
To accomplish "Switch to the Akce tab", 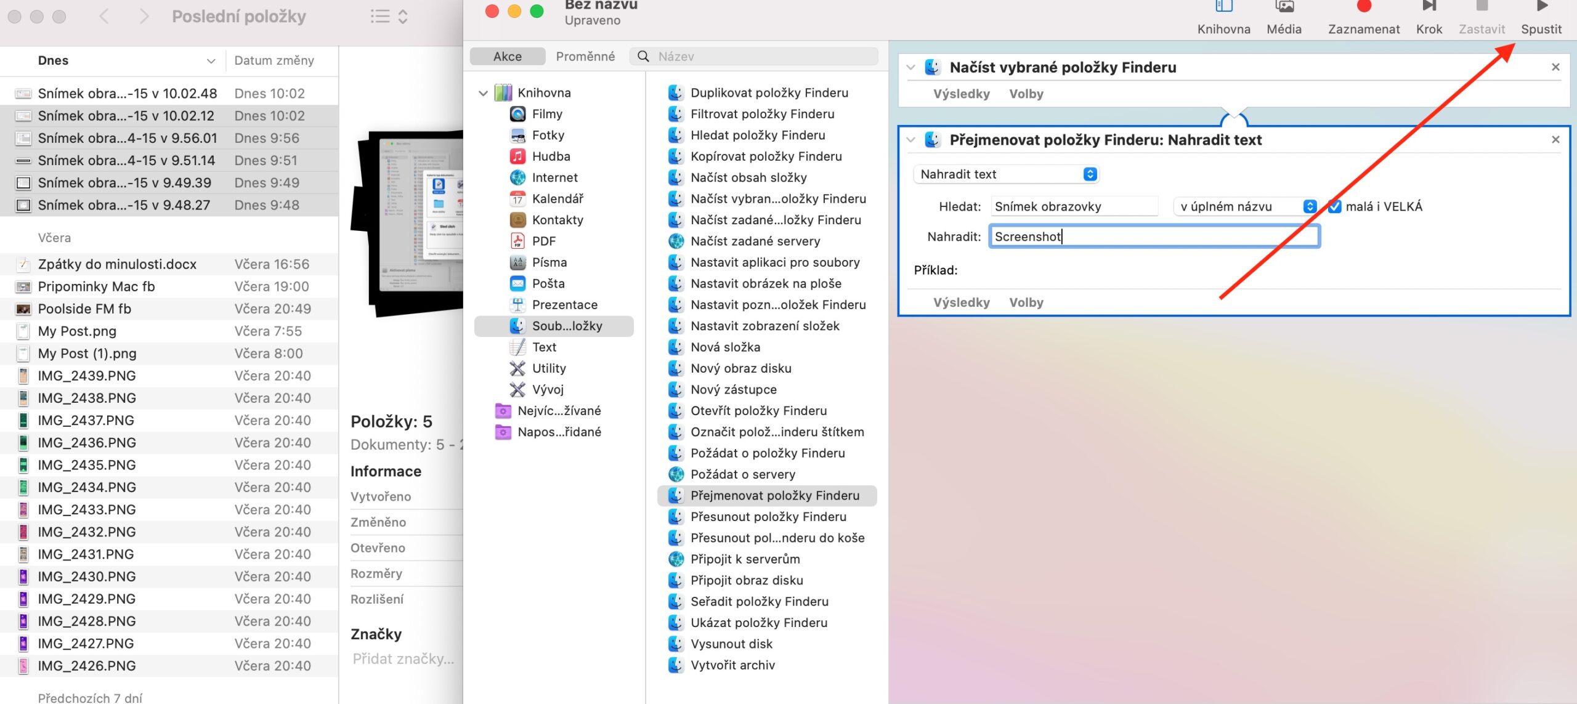I will click(506, 55).
